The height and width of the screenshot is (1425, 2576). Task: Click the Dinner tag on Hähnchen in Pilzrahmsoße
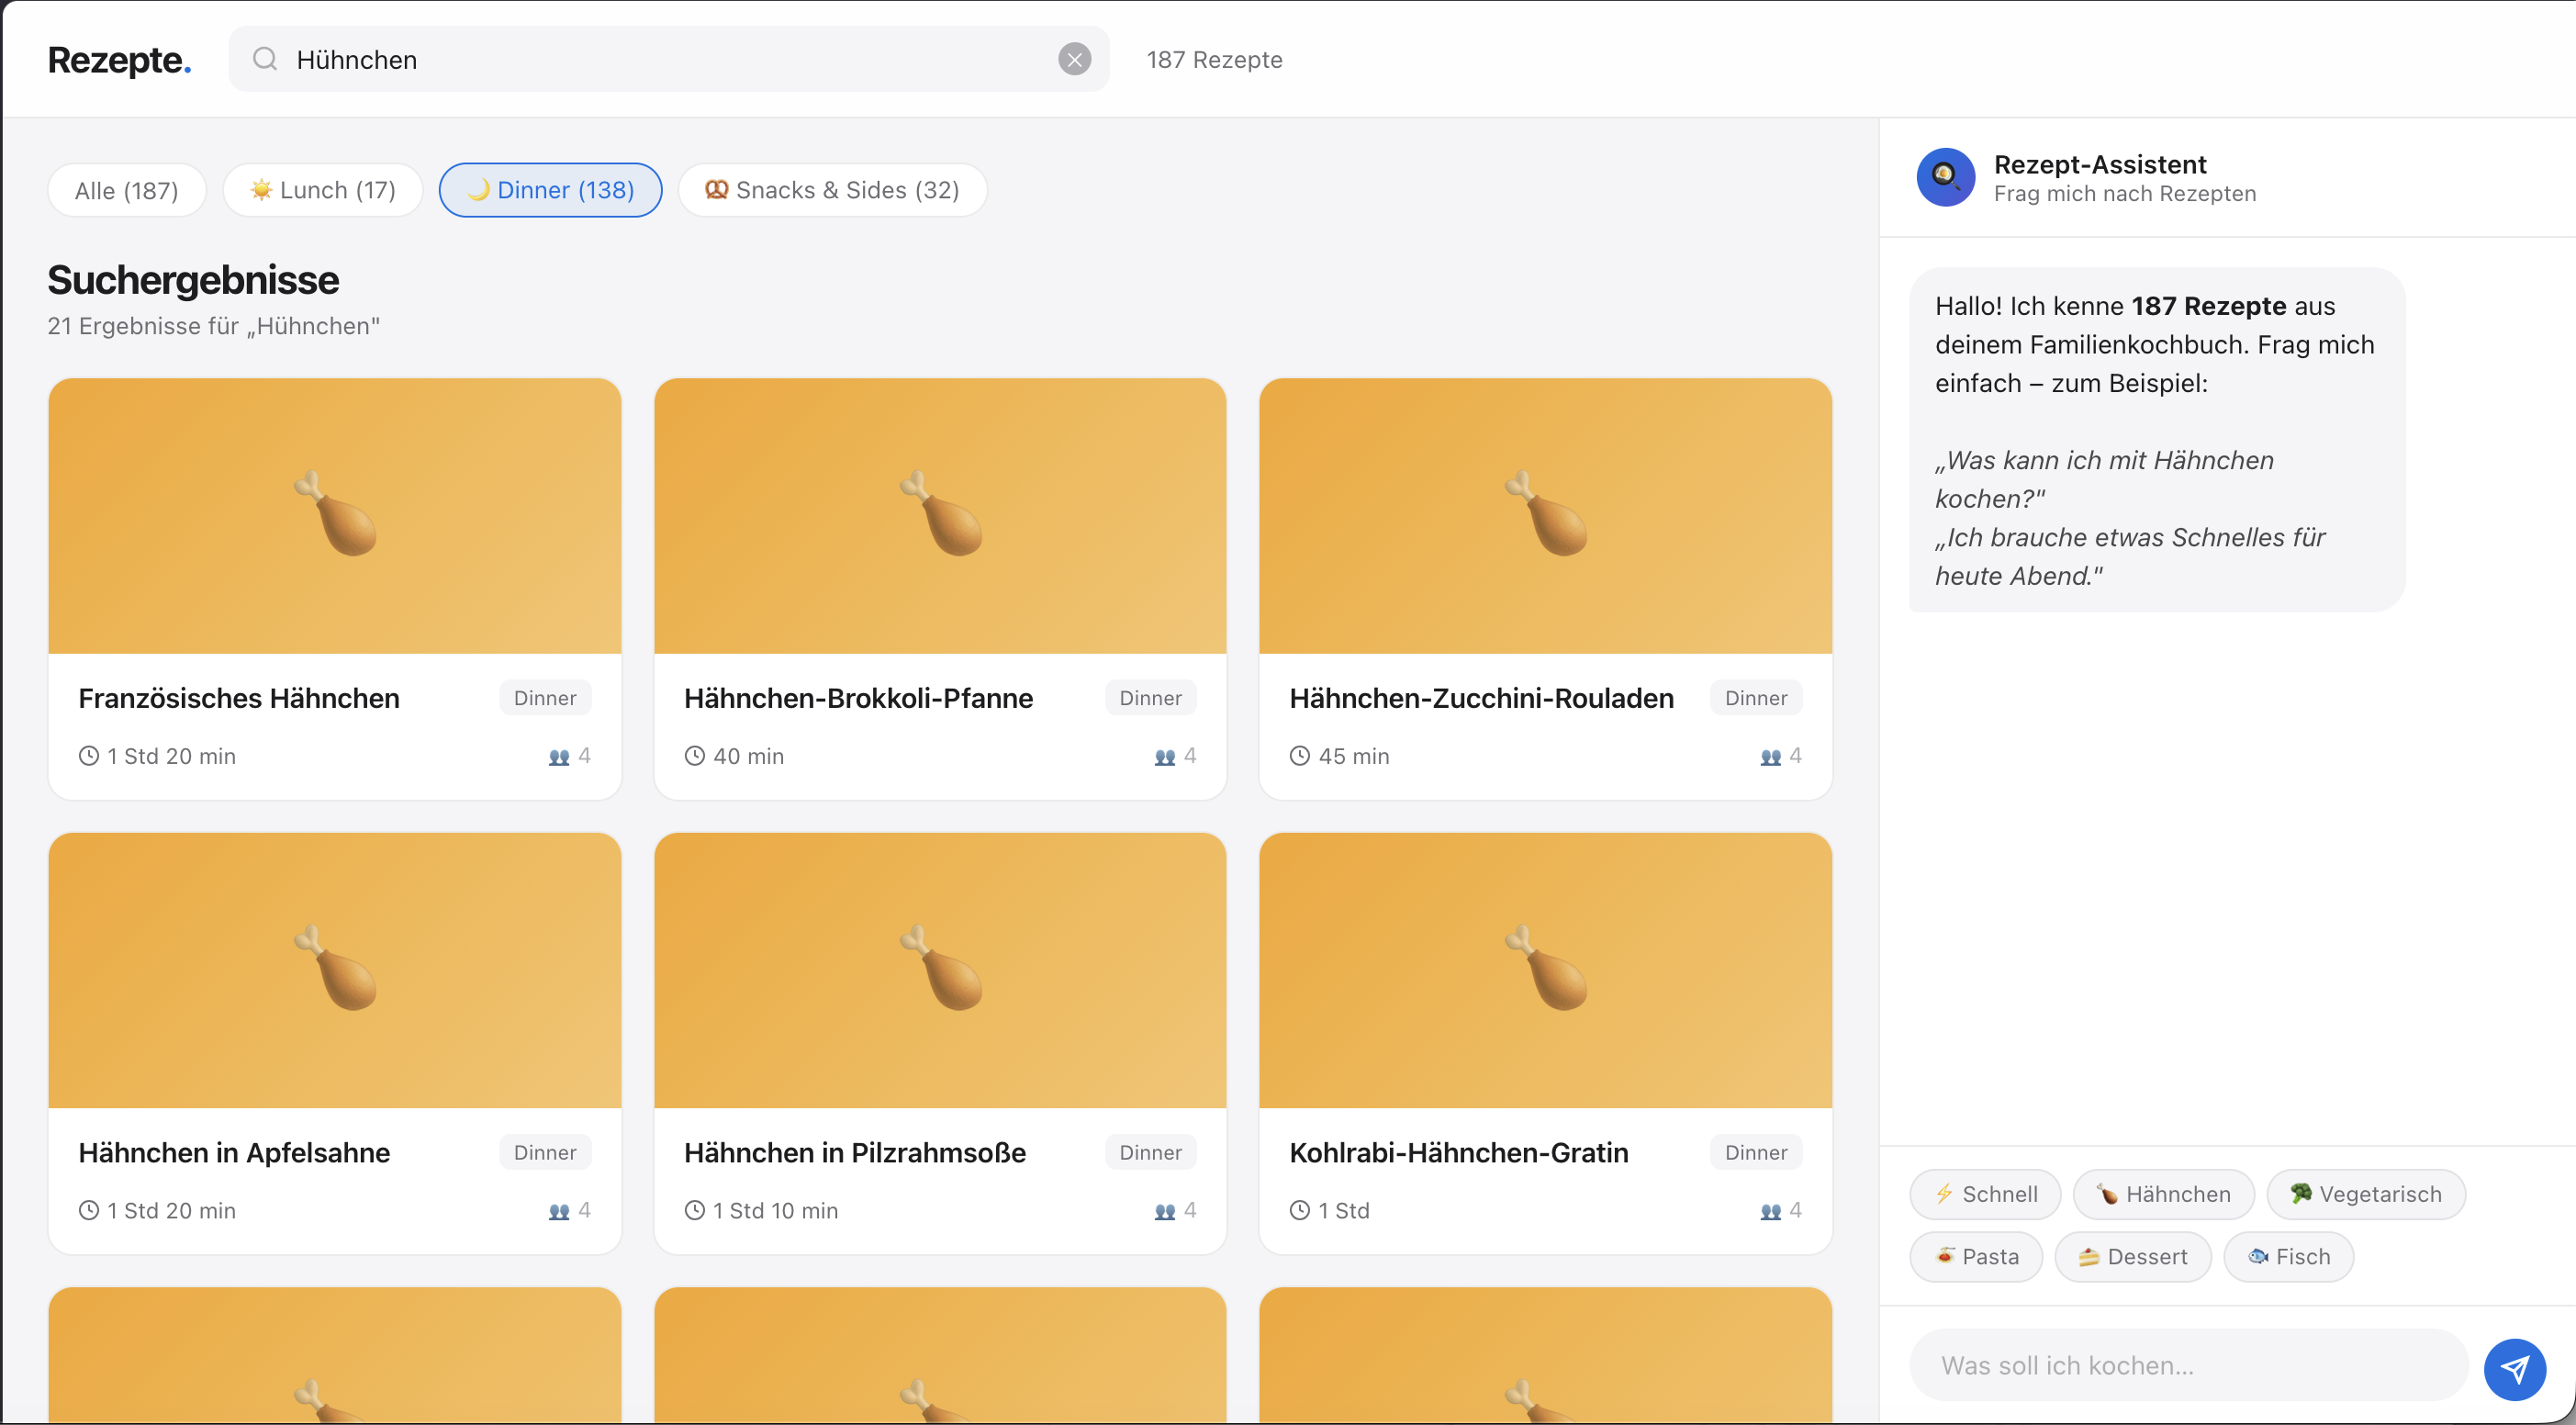click(x=1151, y=1153)
